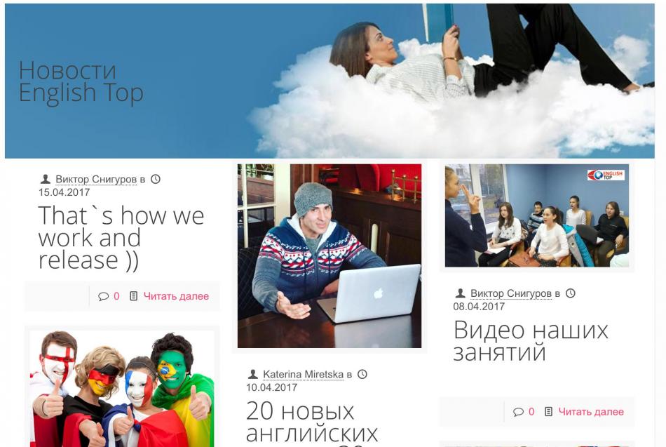Screen dimensions: 666x447
Task: Click the clock icon above 15.04.2017
Action: click(x=156, y=179)
